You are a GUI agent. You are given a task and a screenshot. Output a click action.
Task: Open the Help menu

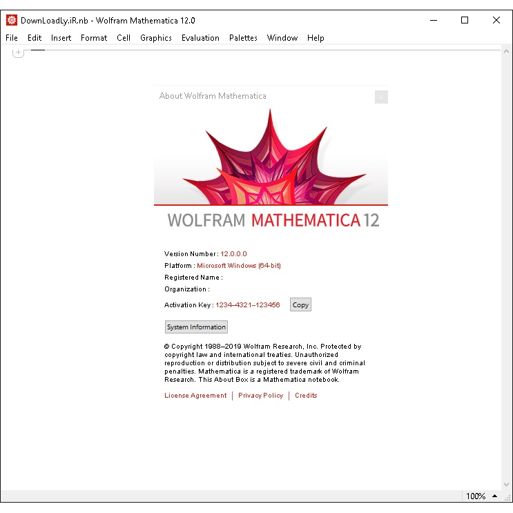click(x=316, y=38)
